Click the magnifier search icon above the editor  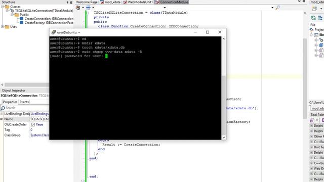click(x=278, y=8)
